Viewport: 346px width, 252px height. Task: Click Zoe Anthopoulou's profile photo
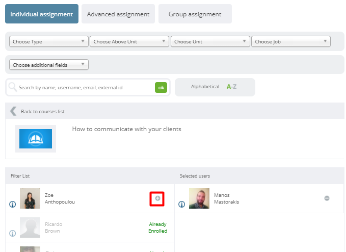tap(30, 198)
